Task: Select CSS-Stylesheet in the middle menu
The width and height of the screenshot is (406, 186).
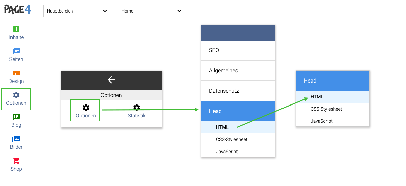Action: (232, 139)
